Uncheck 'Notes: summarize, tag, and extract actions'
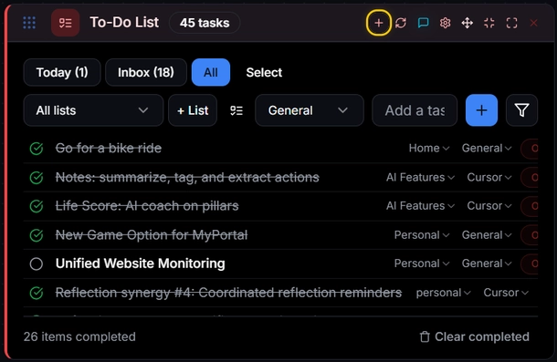This screenshot has width=557, height=362. (37, 178)
